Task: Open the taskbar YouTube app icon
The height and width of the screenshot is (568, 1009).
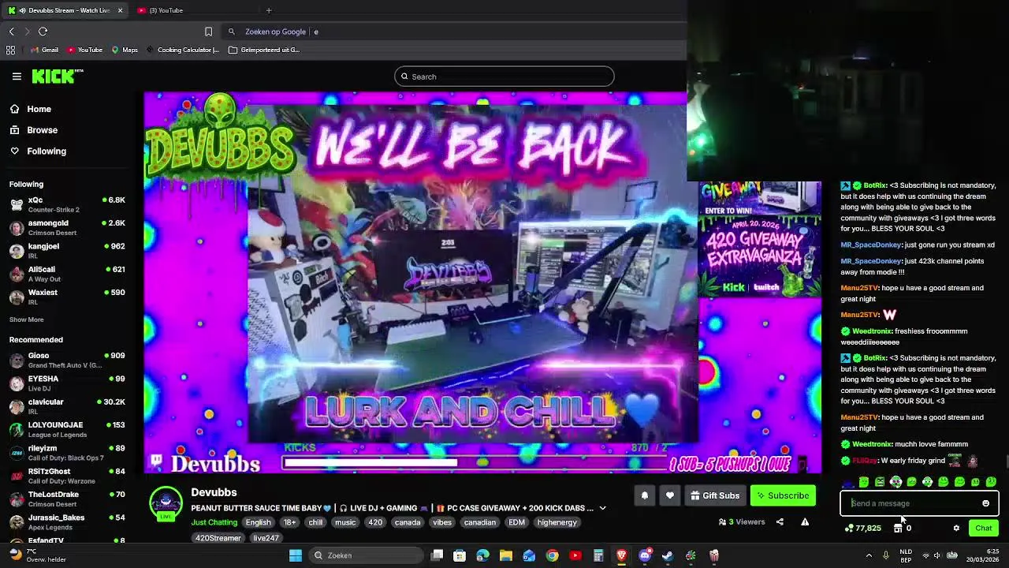Action: [x=575, y=555]
